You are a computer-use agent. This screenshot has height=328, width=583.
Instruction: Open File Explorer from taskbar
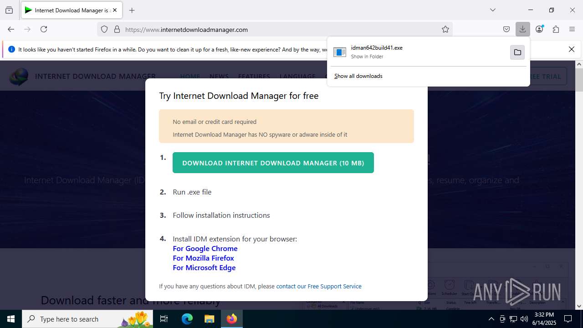(x=209, y=319)
